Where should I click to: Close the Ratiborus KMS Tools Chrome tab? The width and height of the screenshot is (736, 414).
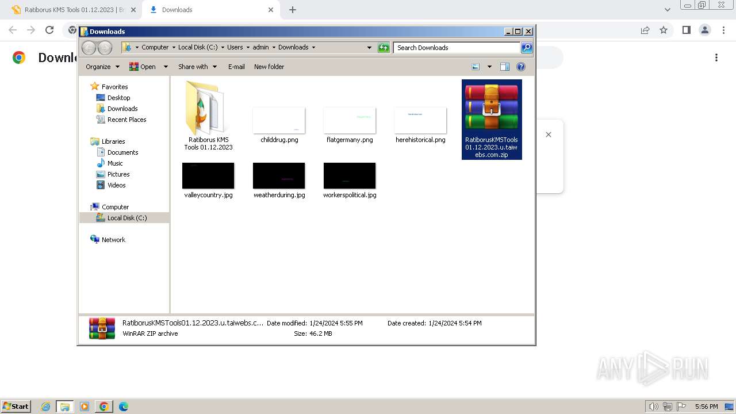(133, 10)
